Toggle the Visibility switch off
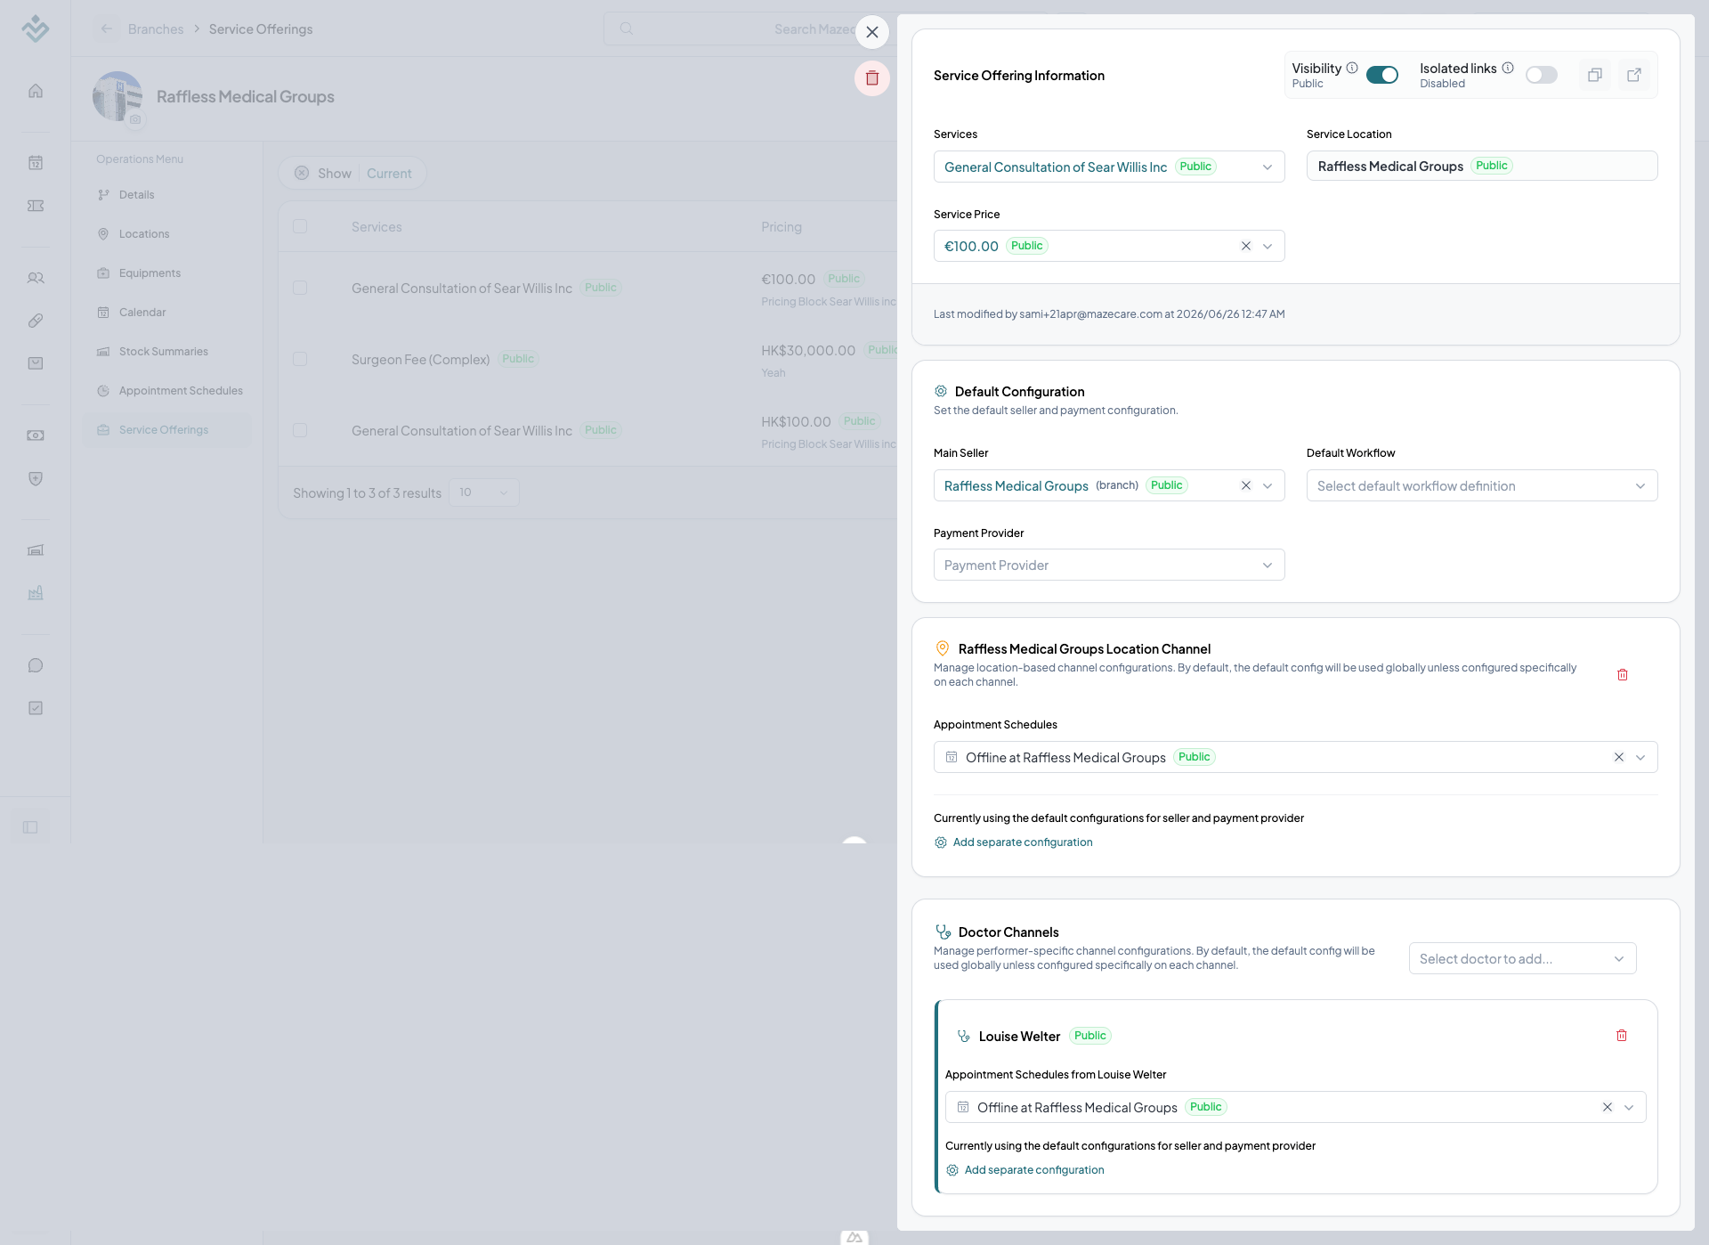Viewport: 1709px width, 1245px height. tap(1382, 75)
